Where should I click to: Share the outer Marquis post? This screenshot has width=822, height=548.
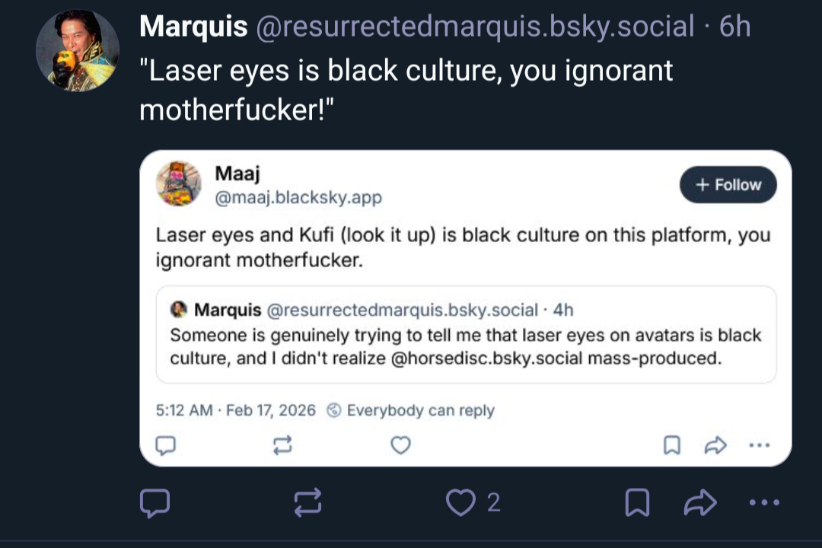[701, 502]
